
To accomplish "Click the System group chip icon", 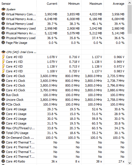I will pyautogui.click(x=3, y=9).
